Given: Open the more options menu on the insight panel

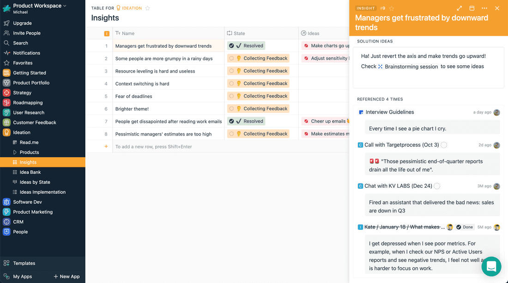Looking at the screenshot, I should click(484, 8).
